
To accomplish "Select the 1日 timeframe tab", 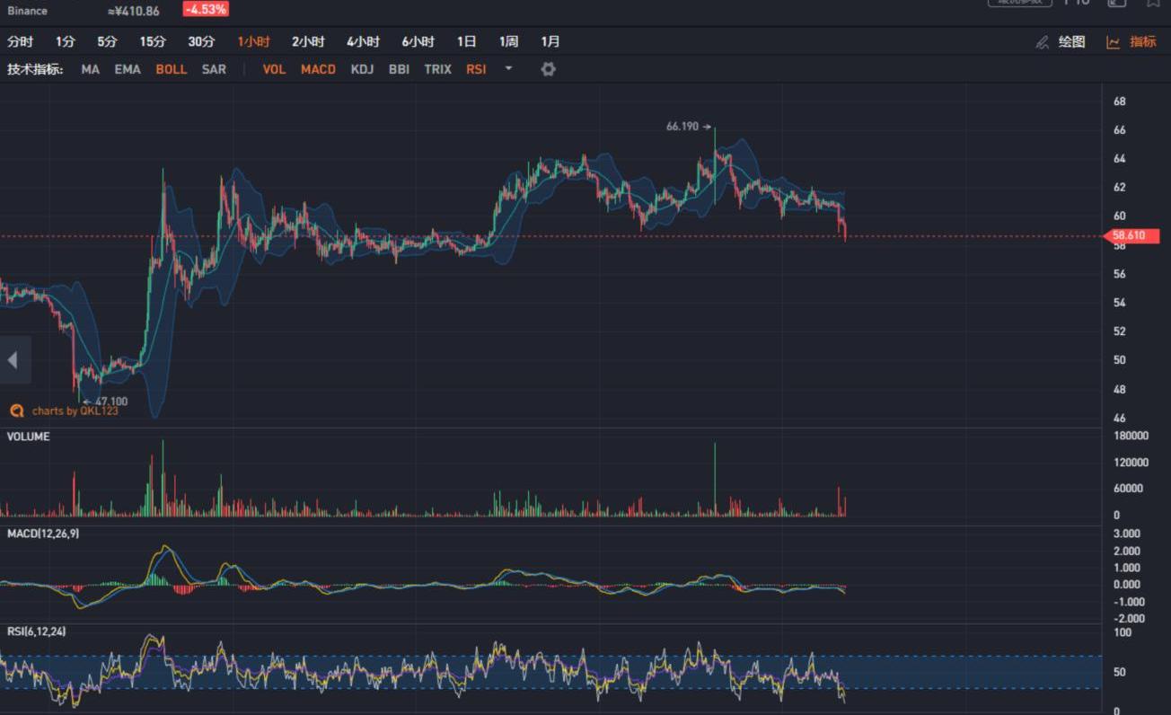I will pyautogui.click(x=466, y=42).
